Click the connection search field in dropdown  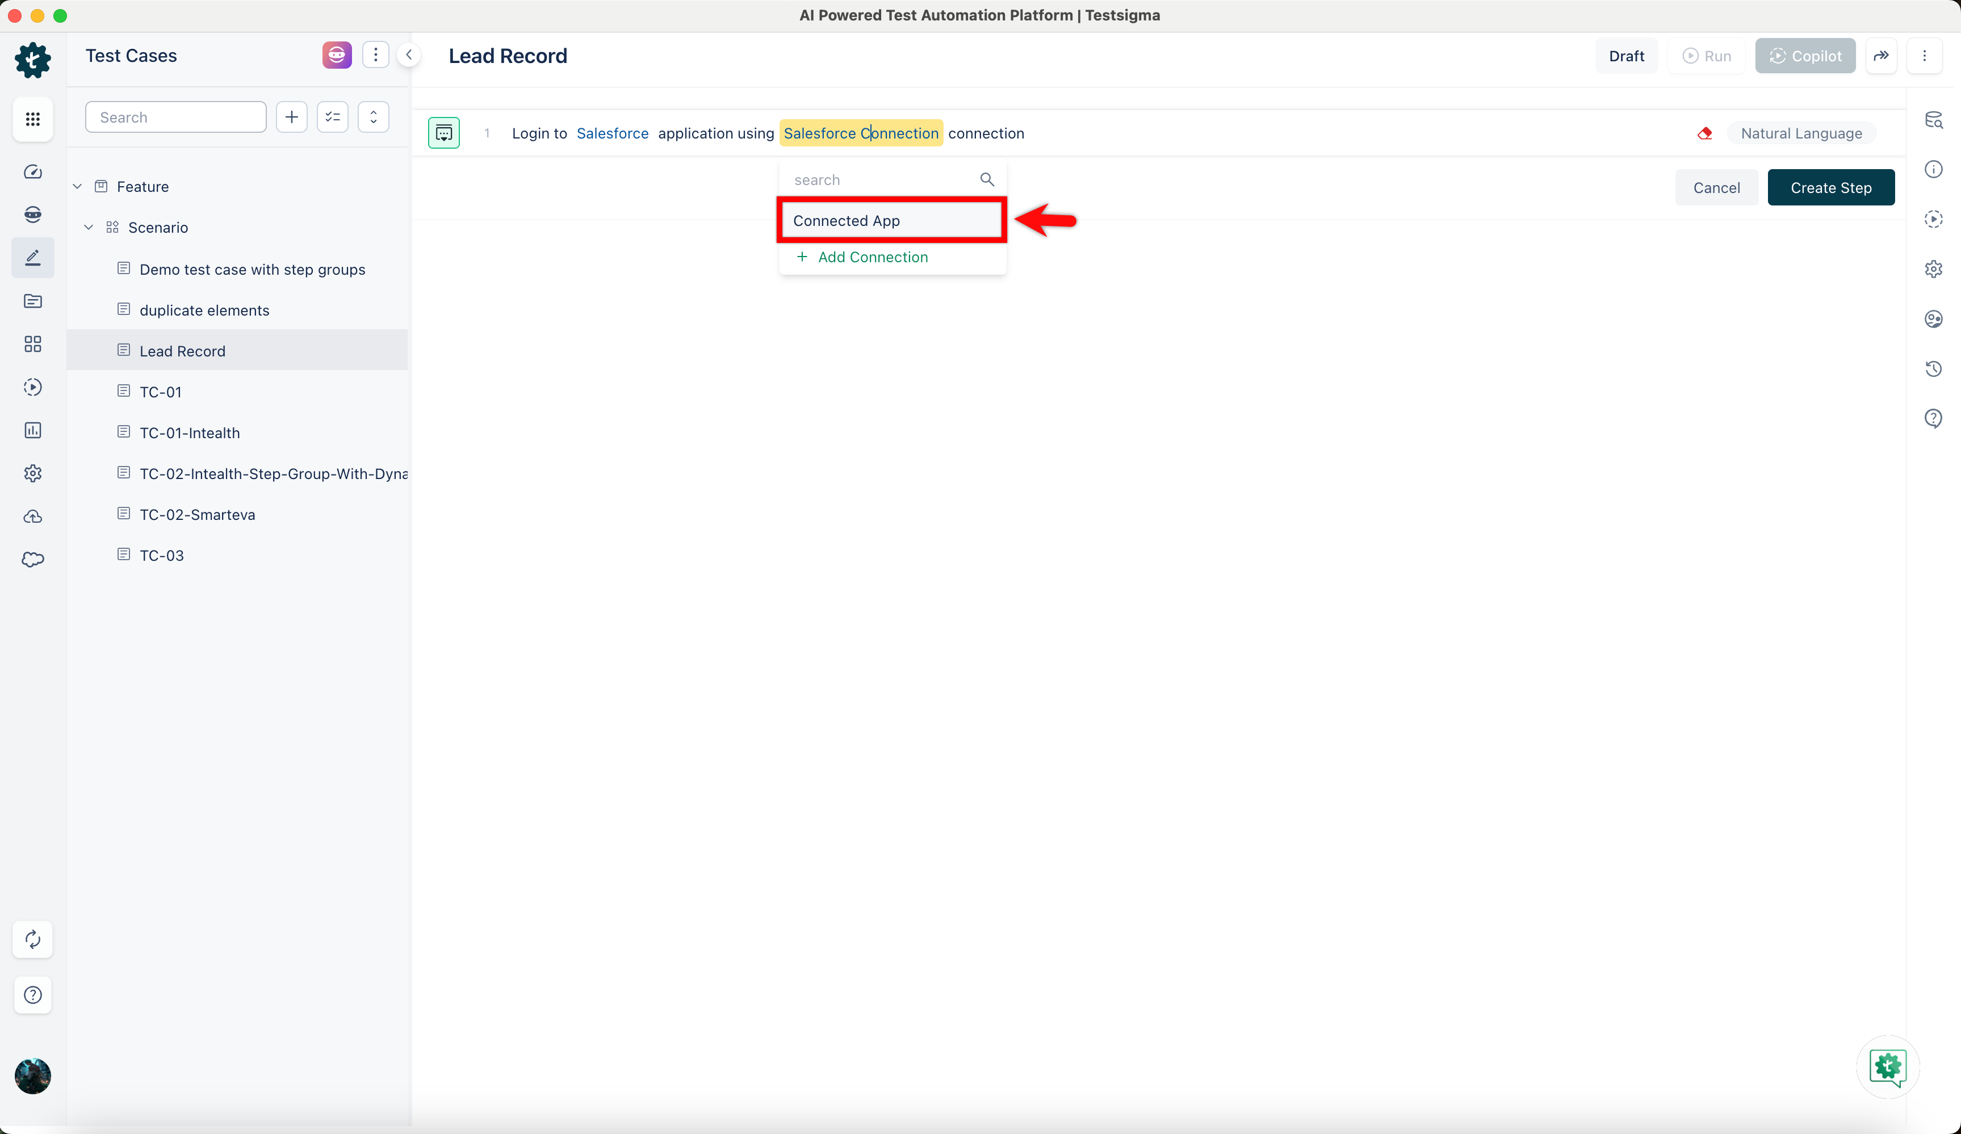882,180
